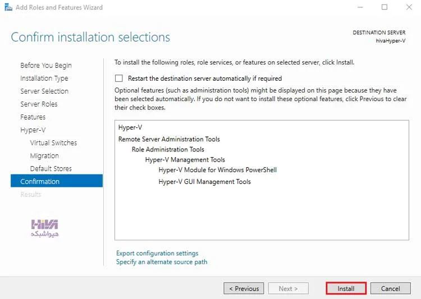Select Remote Server Administration Tools entry
421x299 pixels.
(169, 139)
